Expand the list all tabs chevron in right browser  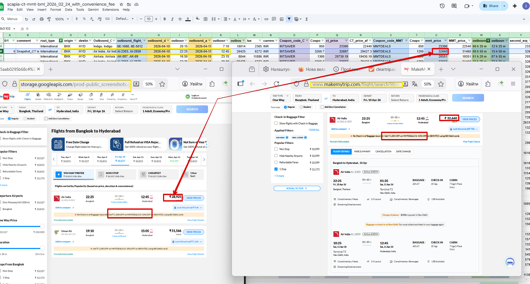pos(453,69)
